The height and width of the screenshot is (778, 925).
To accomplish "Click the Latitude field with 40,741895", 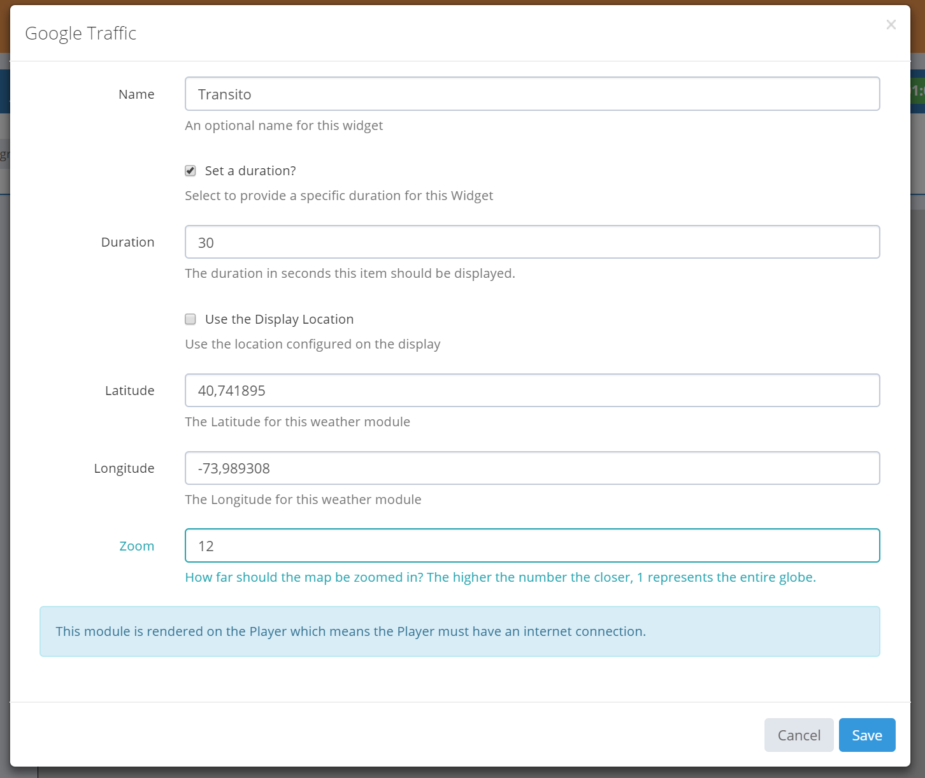I will pos(532,390).
